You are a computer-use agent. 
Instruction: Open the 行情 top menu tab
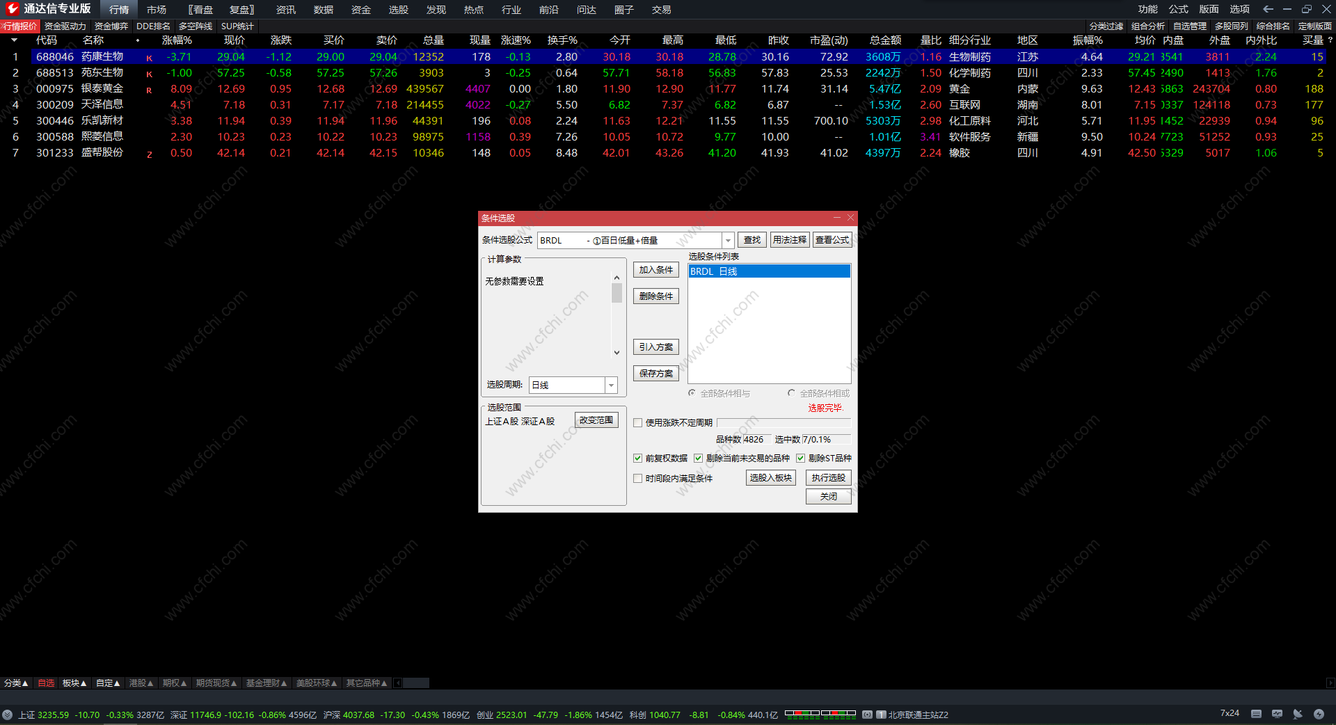(119, 10)
